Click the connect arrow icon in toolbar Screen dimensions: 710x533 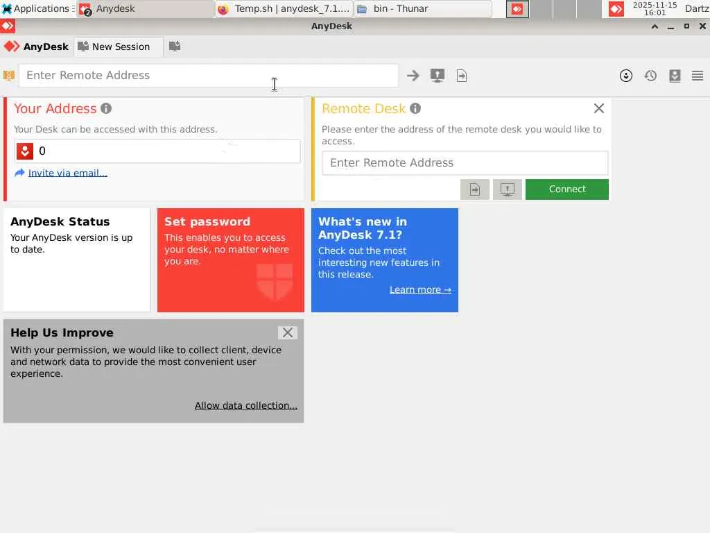click(x=413, y=75)
